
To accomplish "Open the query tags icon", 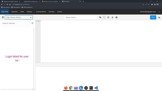I will tap(100, 17).
